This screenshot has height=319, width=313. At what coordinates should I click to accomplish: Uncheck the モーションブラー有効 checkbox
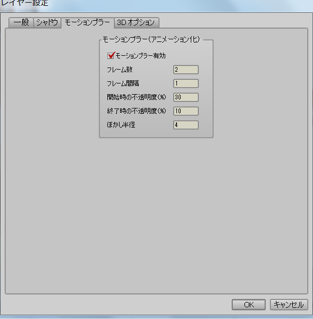coord(111,56)
